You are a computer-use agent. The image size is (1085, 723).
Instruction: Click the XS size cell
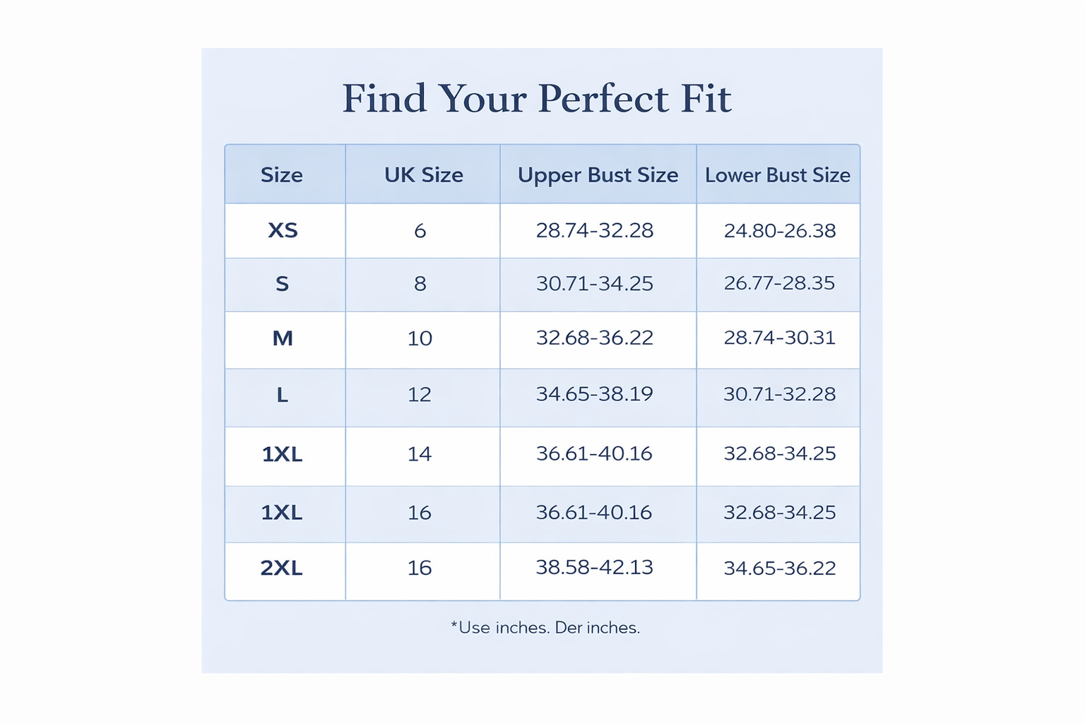pos(283,231)
